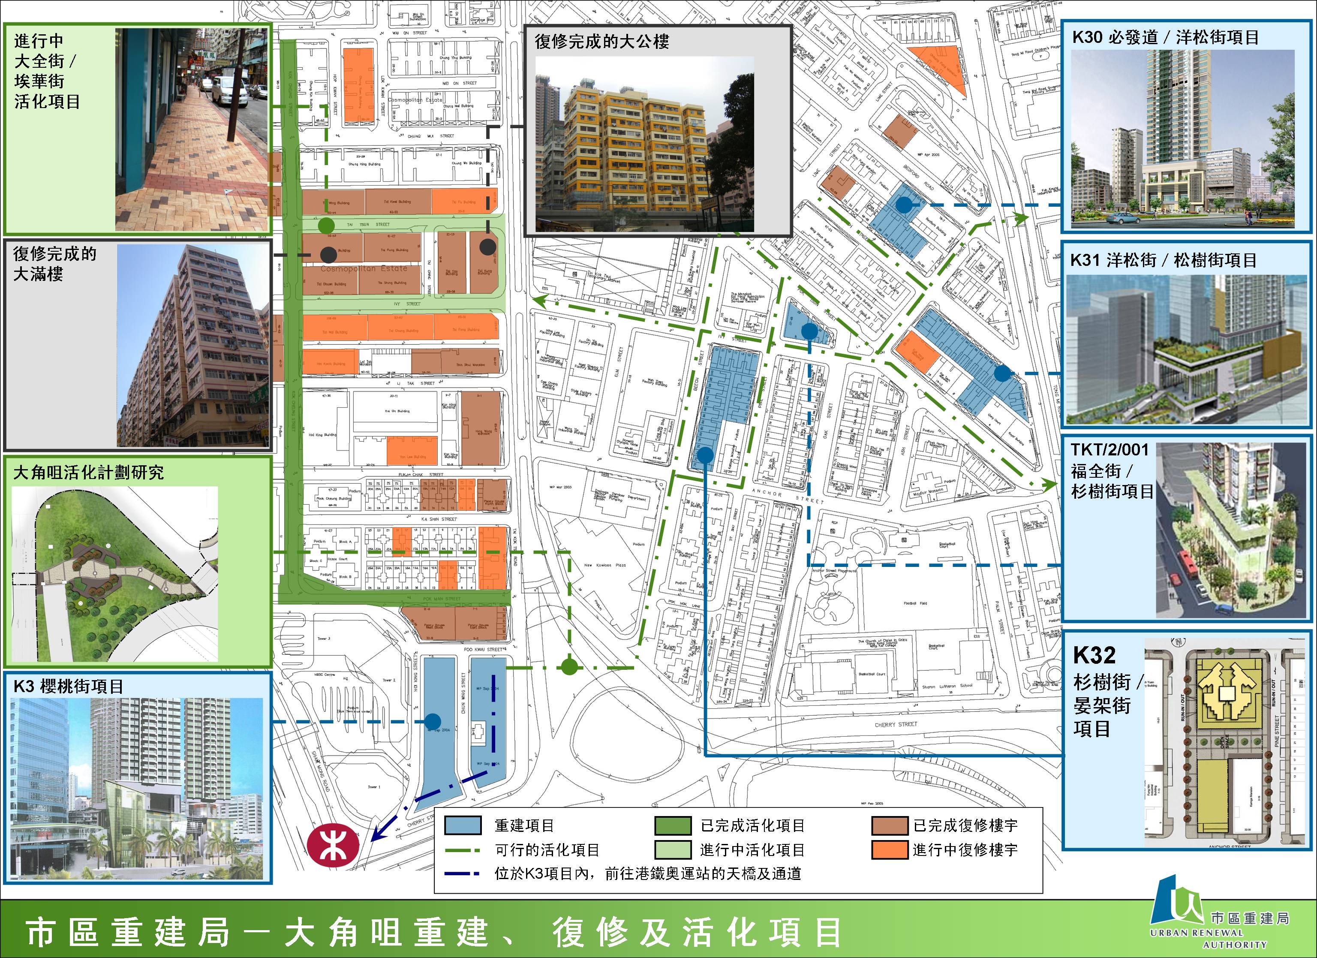Click the blue dot on the K31 site

pyautogui.click(x=1002, y=374)
